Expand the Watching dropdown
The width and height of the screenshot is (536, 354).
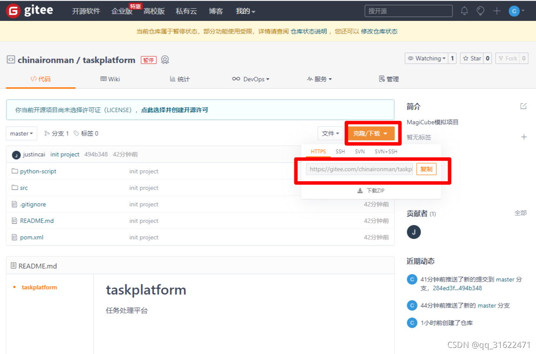(x=426, y=58)
